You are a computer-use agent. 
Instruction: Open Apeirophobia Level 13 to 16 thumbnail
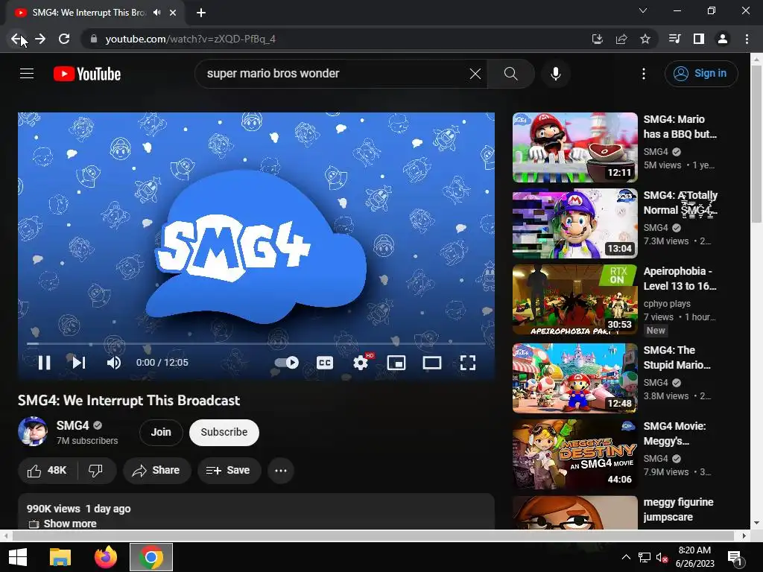[574, 299]
